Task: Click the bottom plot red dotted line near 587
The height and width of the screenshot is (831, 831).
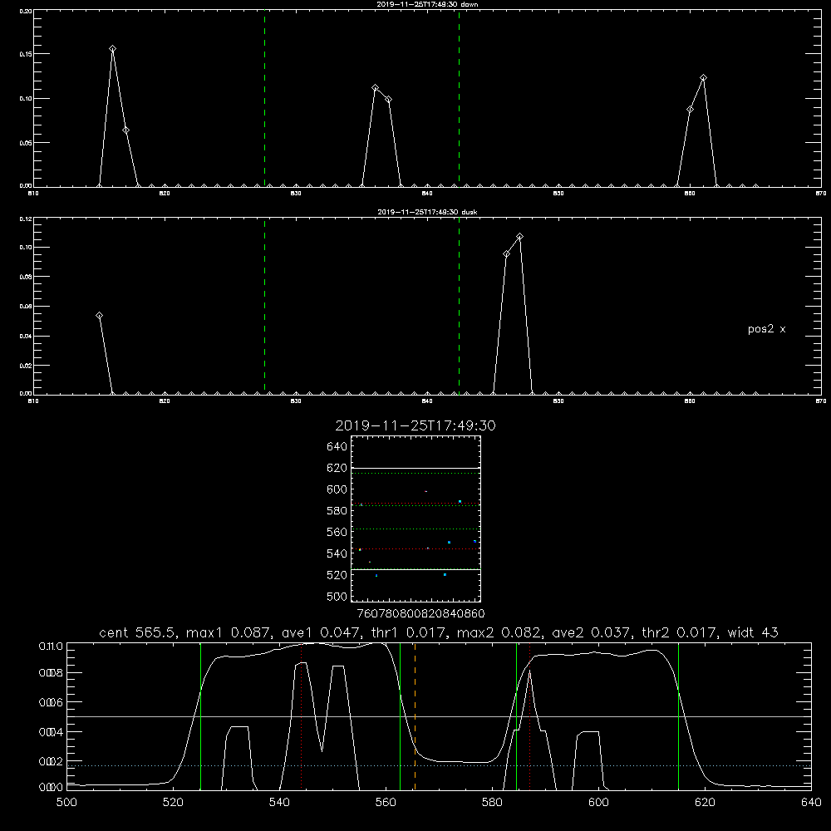Action: [530, 716]
